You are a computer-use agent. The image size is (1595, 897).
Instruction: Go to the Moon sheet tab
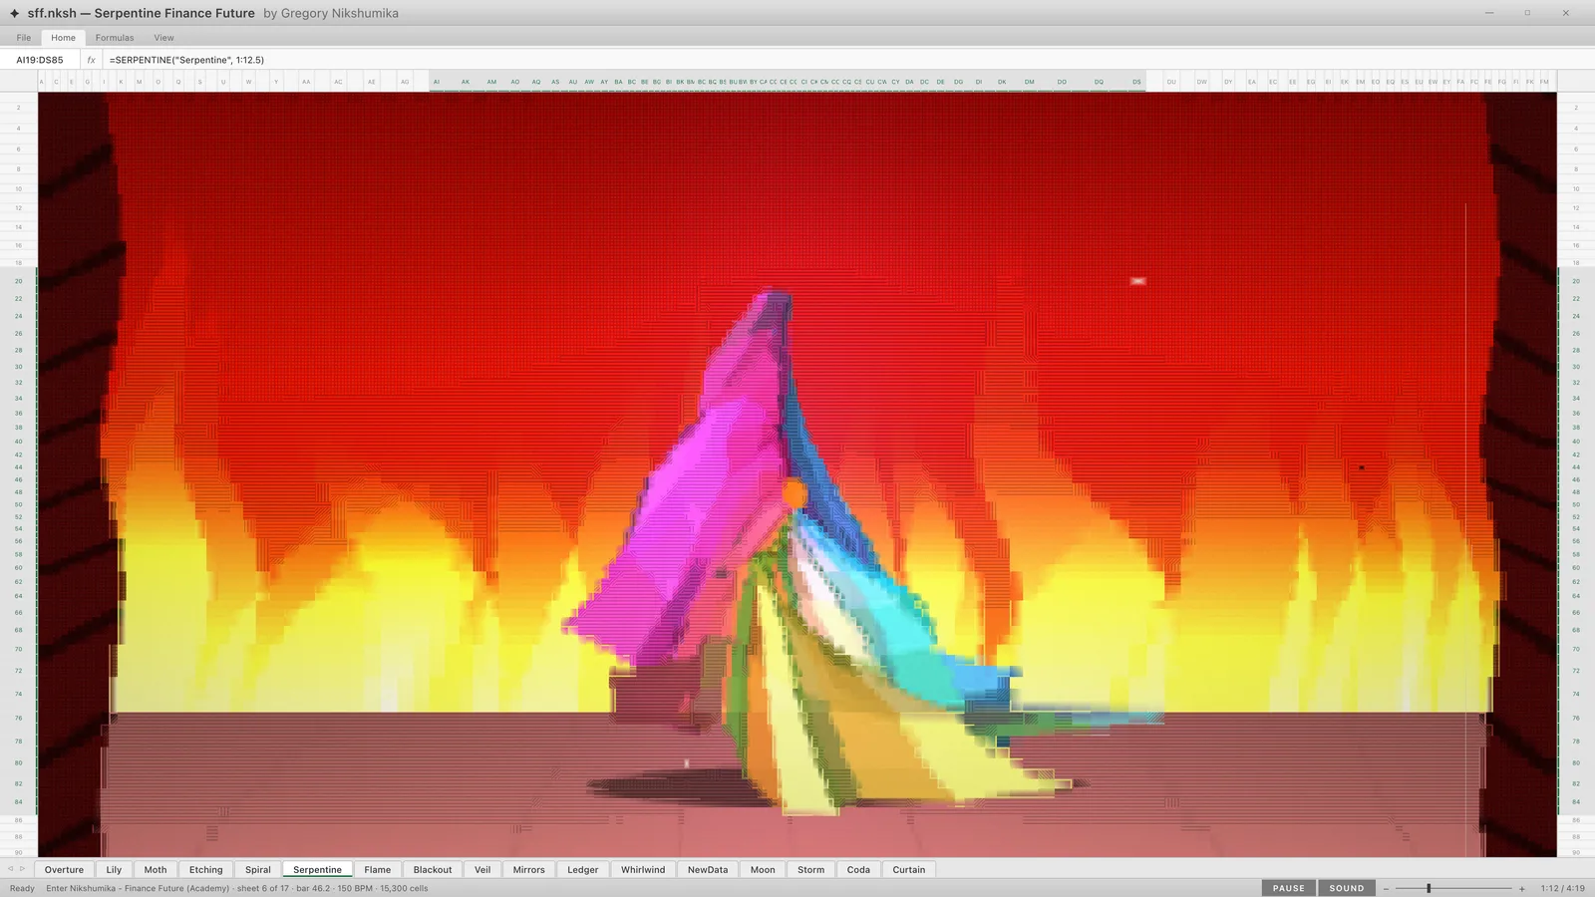(x=763, y=870)
